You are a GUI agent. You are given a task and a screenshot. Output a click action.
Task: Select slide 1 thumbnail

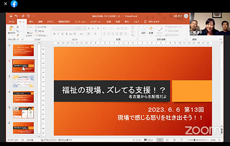23,50
